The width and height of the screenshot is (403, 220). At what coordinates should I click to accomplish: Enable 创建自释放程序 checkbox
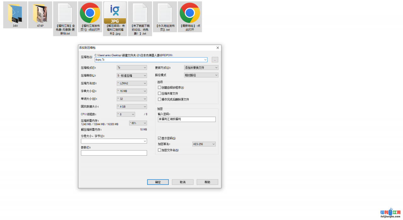159,88
